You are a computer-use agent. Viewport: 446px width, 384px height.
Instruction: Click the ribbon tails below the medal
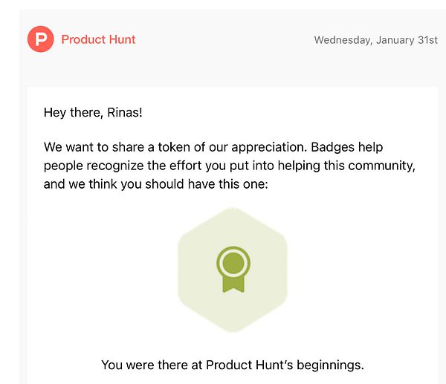click(233, 283)
